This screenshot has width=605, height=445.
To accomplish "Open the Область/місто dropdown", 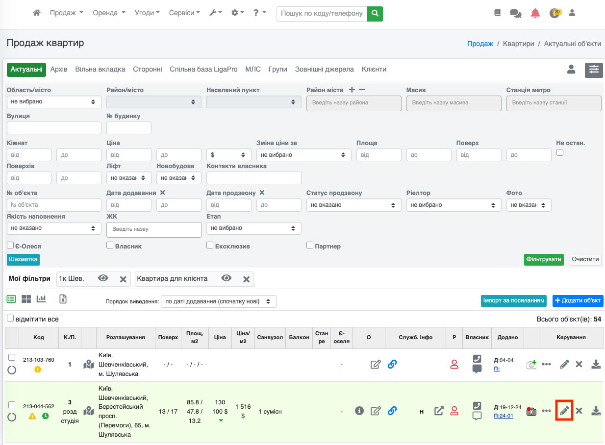I will (x=54, y=102).
